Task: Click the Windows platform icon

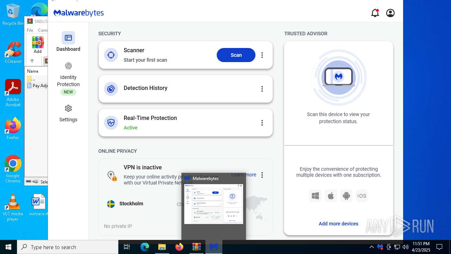Action: coord(315,196)
